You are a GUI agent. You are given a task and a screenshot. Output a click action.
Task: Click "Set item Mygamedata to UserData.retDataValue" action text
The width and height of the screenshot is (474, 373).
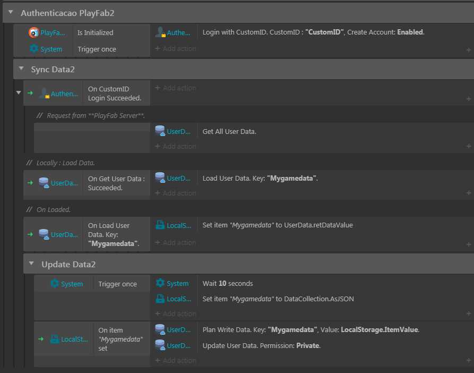278,225
